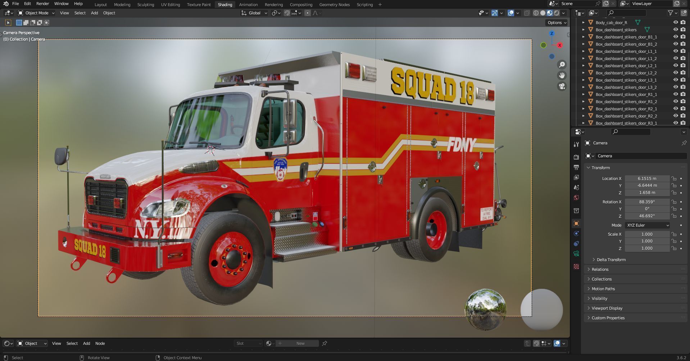Image resolution: width=690 pixels, height=361 pixels.
Task: Open the Object Mode dropdown
Action: 36,13
